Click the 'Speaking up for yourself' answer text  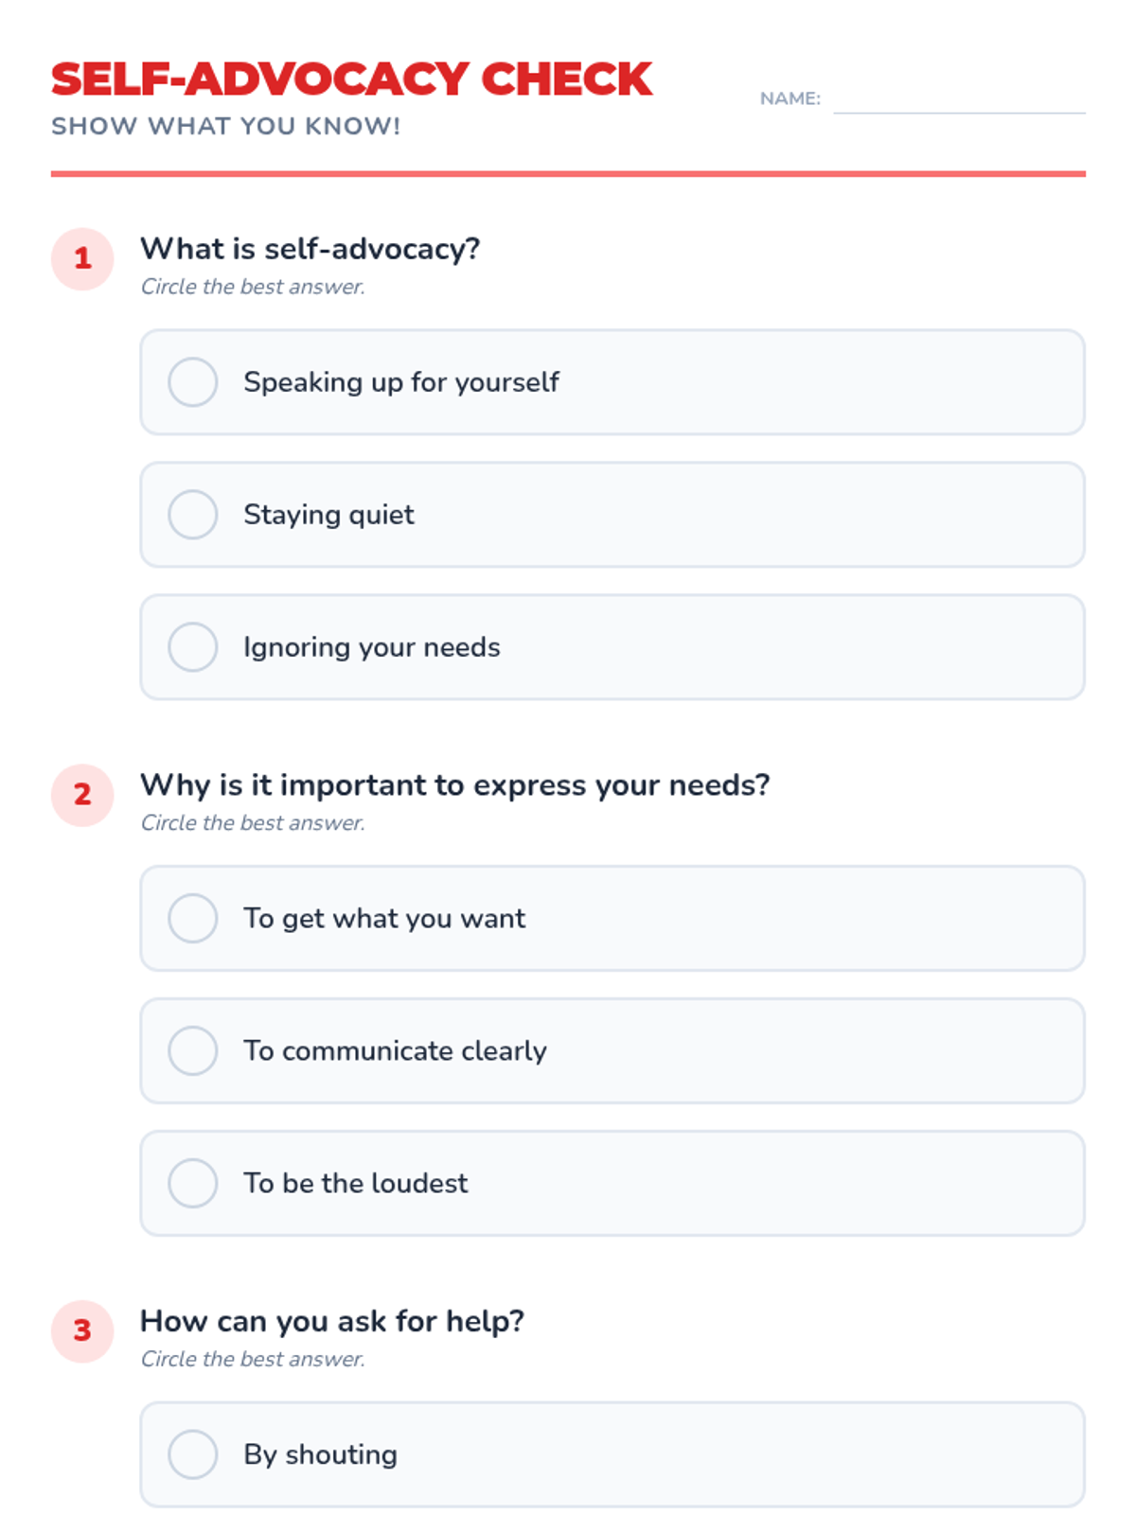401,382
